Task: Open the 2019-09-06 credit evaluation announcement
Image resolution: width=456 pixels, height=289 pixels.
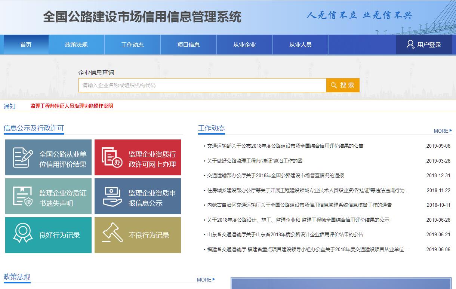Action: [285, 146]
